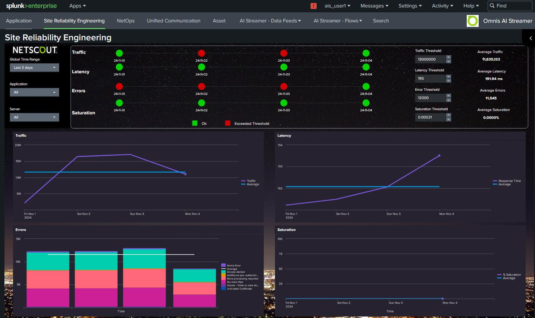
Task: Toggle Name Error series in Errors legend
Action: [x=231, y=265]
